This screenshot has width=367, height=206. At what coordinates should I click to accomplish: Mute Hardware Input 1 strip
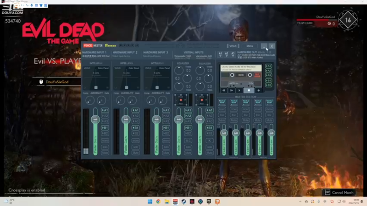(x=105, y=153)
